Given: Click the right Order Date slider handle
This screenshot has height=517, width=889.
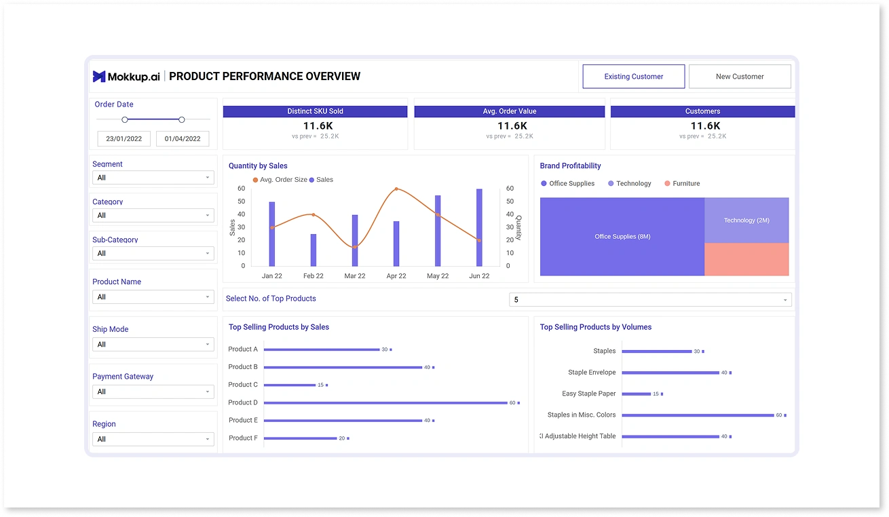Looking at the screenshot, I should click(x=182, y=119).
